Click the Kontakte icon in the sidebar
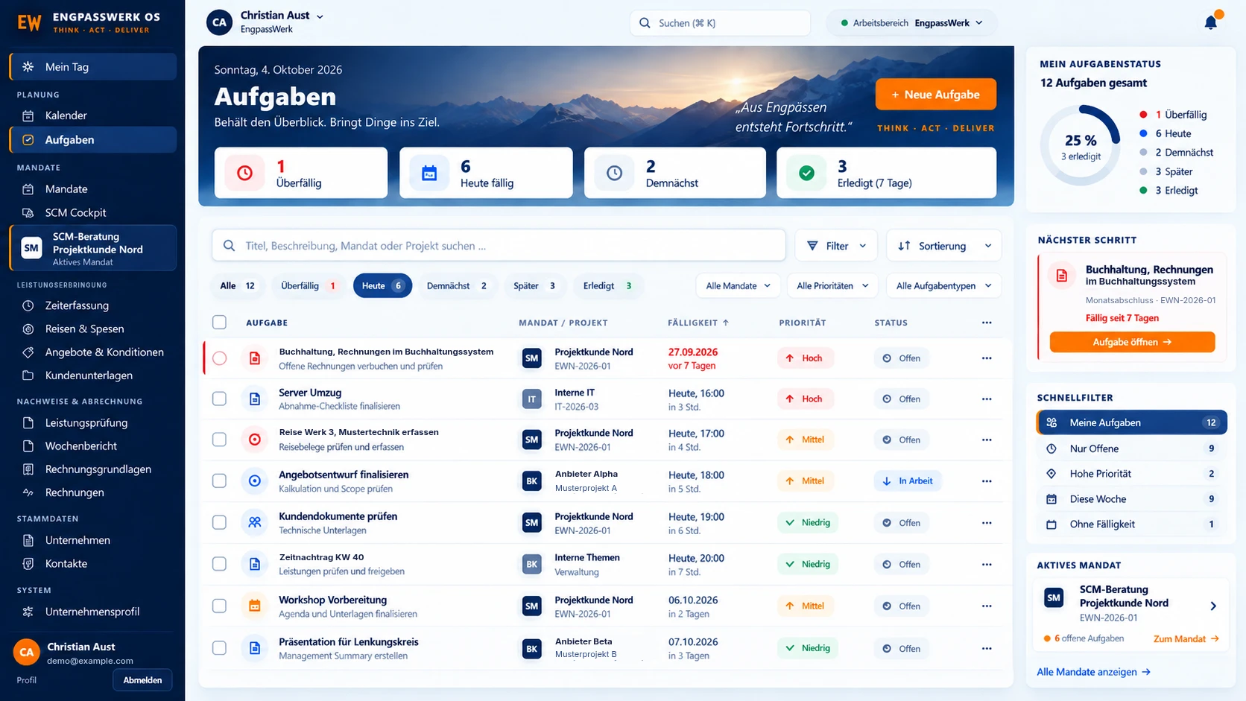Viewport: 1246px width, 701px height. point(28,564)
